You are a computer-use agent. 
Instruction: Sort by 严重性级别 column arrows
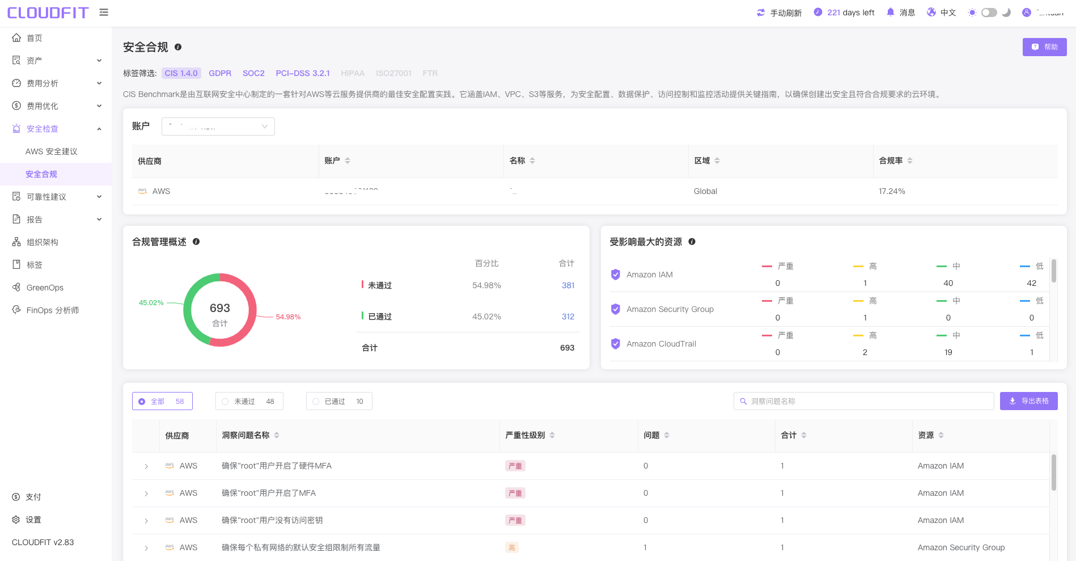click(552, 435)
